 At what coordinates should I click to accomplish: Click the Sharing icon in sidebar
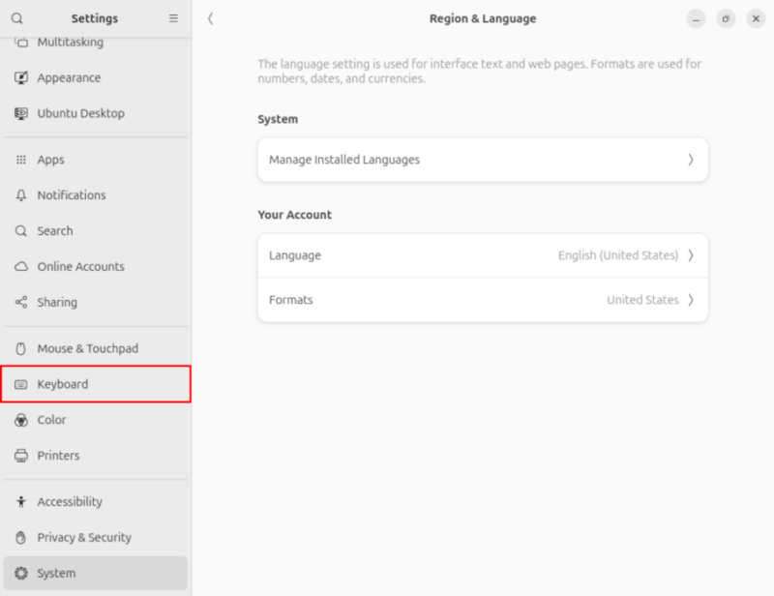click(21, 302)
